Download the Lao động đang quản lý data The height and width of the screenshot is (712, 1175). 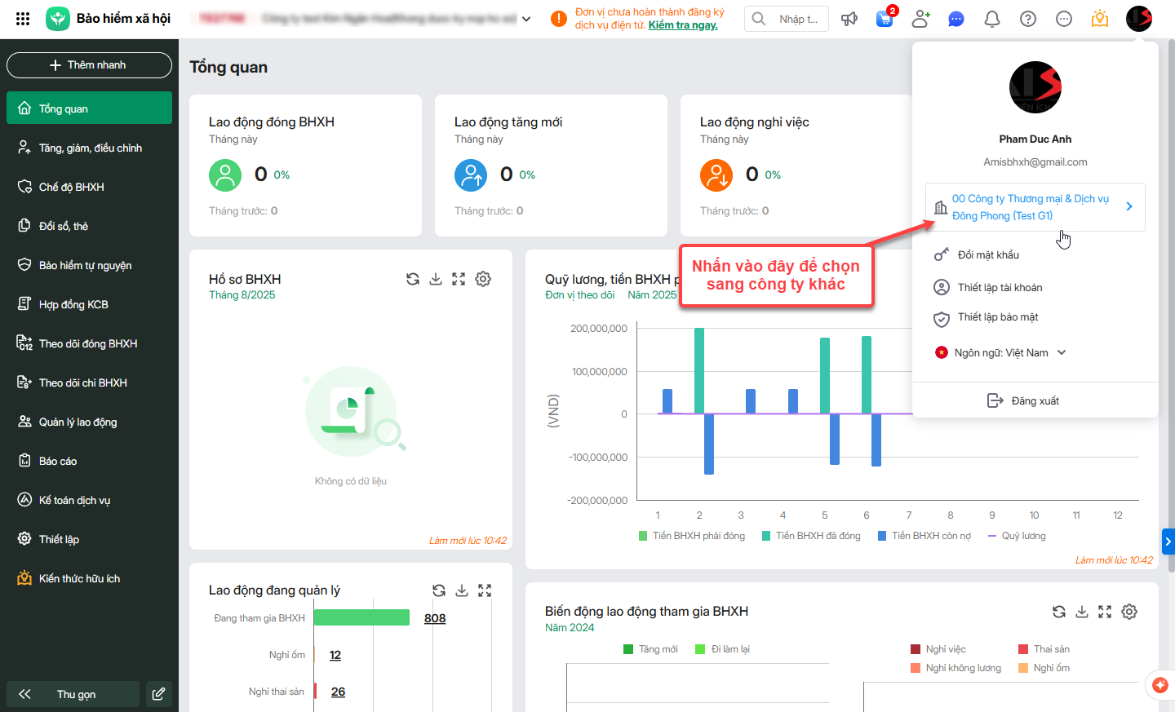[x=462, y=590]
